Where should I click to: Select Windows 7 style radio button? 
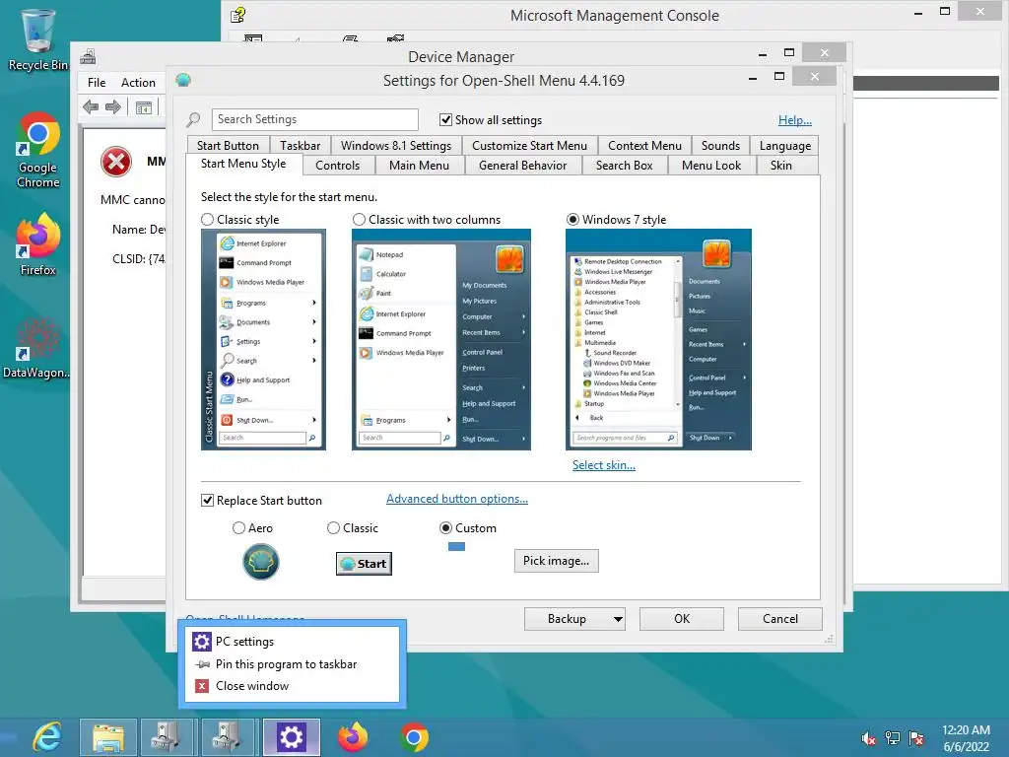[x=572, y=220]
